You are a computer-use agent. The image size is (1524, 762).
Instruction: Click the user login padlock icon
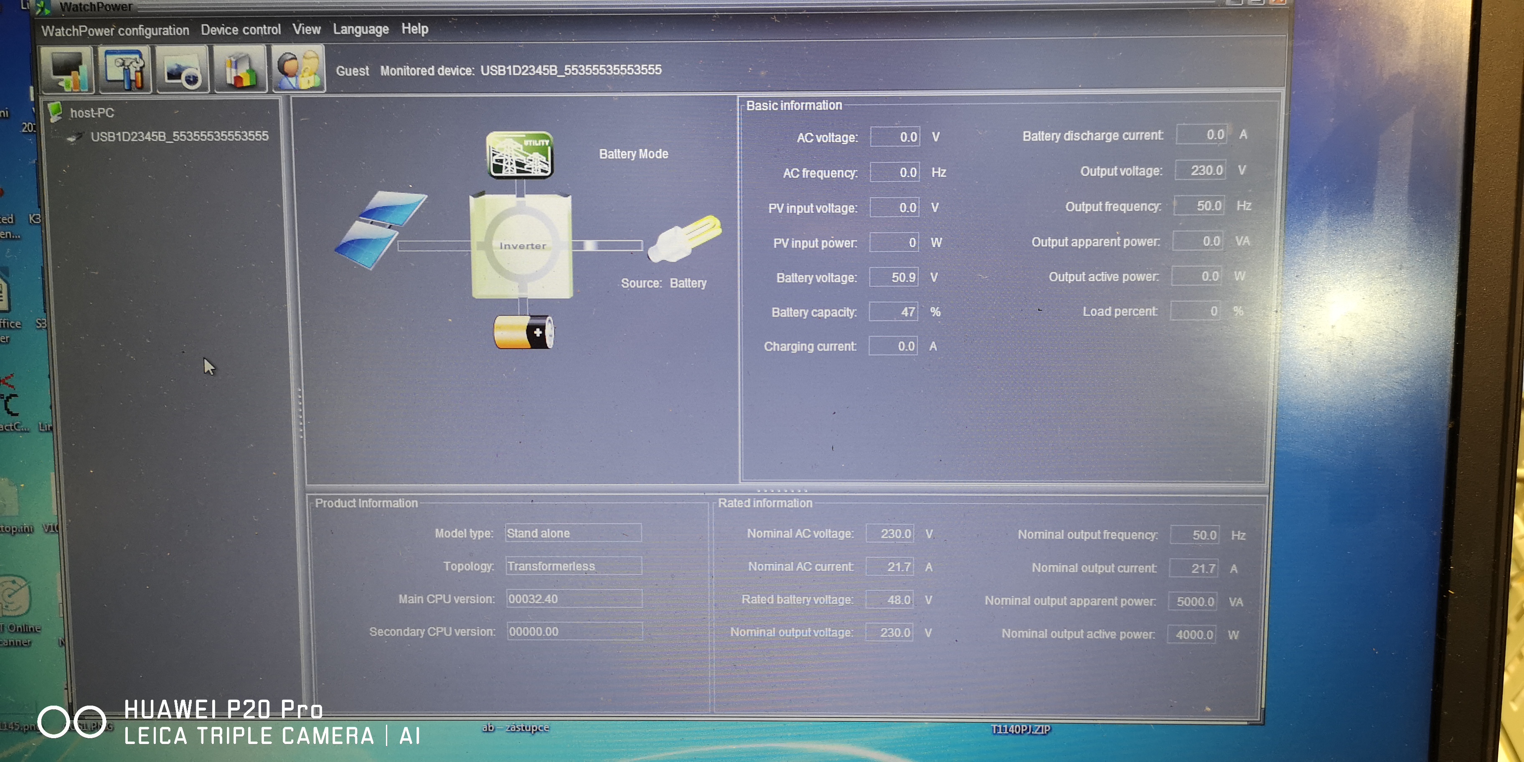297,71
